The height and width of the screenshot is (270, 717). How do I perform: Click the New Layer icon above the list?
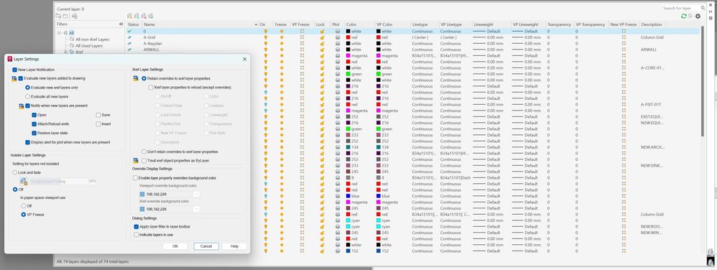coord(130,16)
